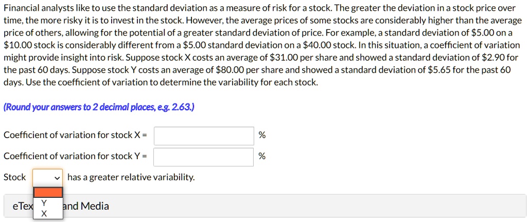Click the stock Y coefficient input field

[203, 156]
